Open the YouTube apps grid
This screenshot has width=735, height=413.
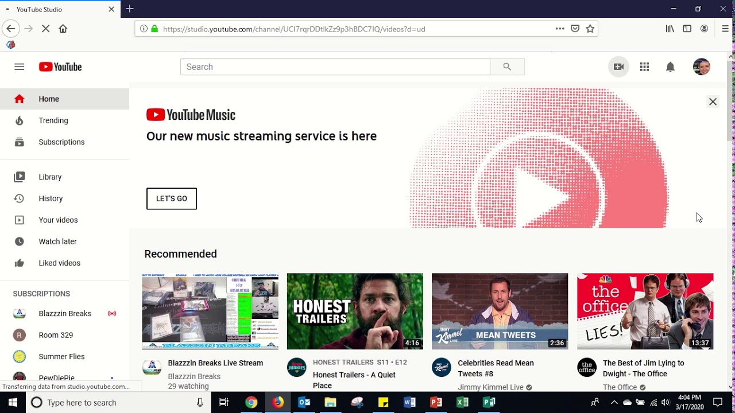pos(644,67)
